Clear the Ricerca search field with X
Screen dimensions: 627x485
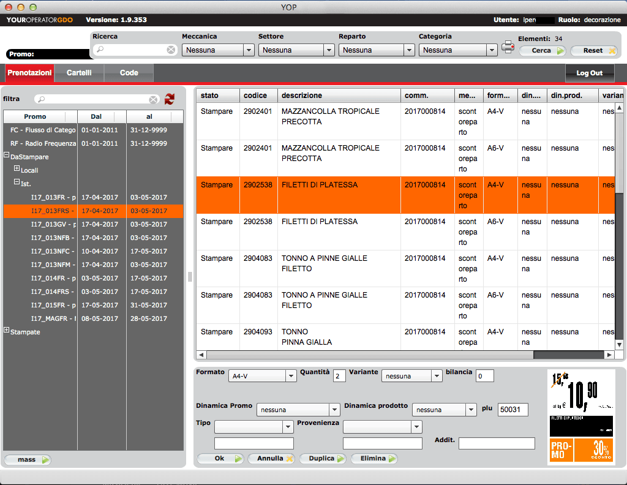171,50
